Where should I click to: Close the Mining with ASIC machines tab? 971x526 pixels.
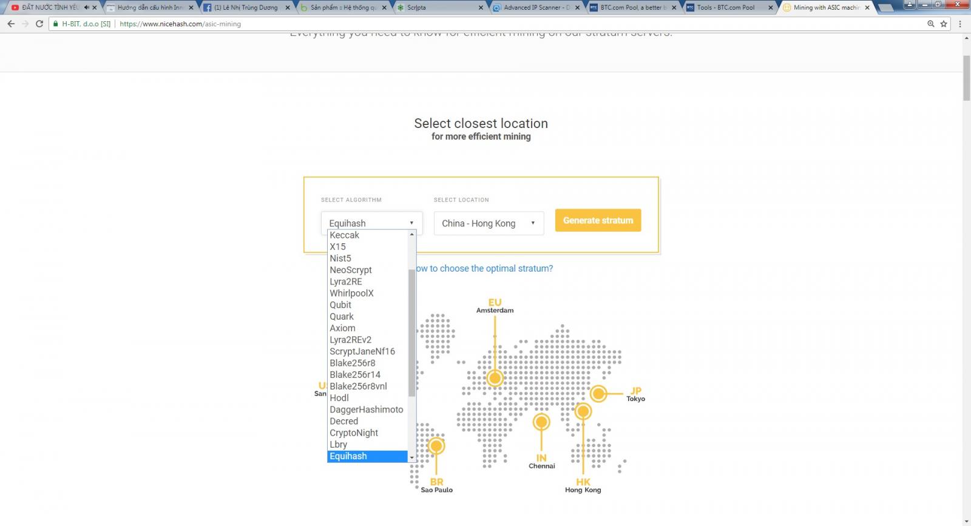pyautogui.click(x=867, y=7)
